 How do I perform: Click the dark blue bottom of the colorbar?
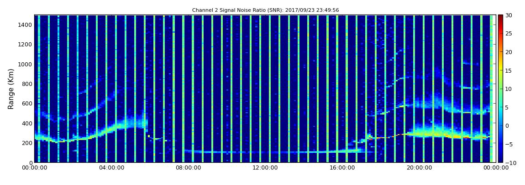tap(500, 160)
